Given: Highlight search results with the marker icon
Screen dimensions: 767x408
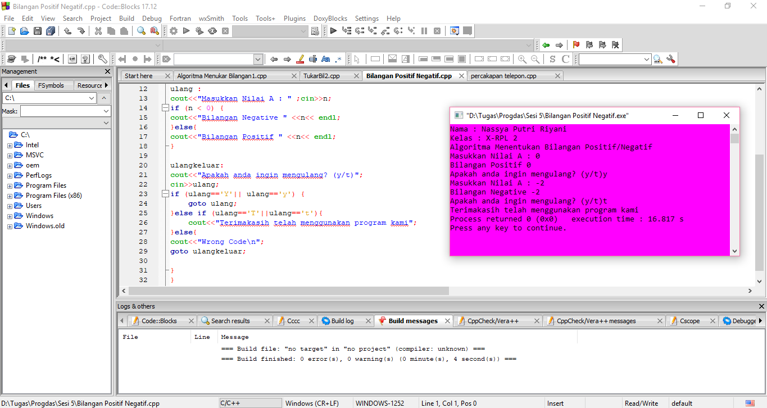Looking at the screenshot, I should coord(299,59).
